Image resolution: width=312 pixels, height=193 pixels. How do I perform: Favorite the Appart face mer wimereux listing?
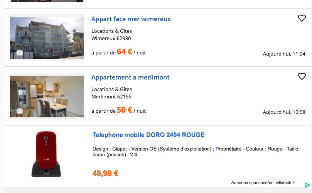302,18
